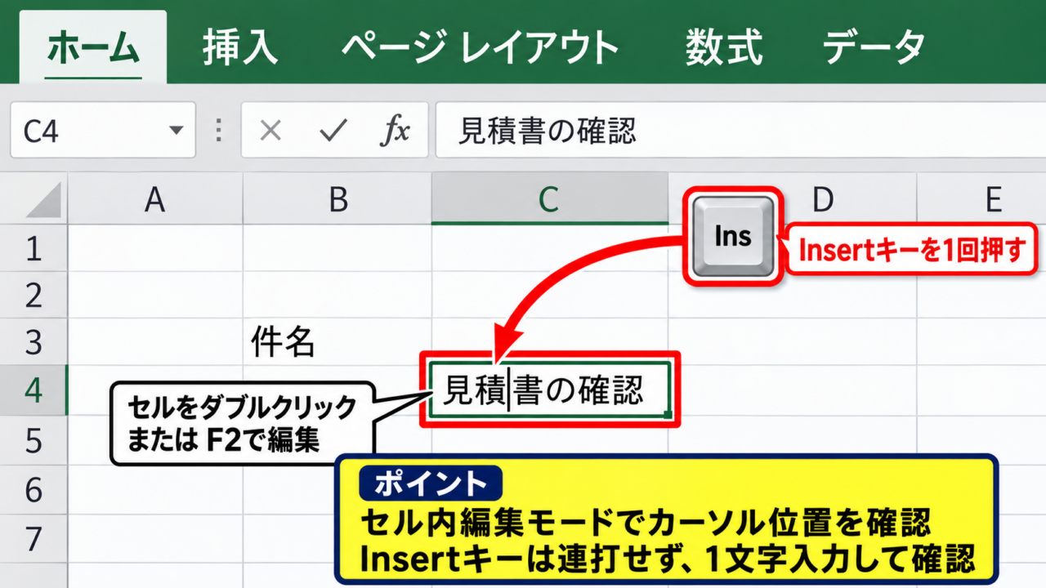Select all cells with corner triangle

tap(43, 200)
